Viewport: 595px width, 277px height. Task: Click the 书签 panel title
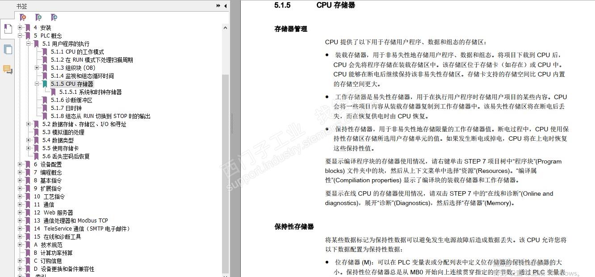pyautogui.click(x=21, y=6)
